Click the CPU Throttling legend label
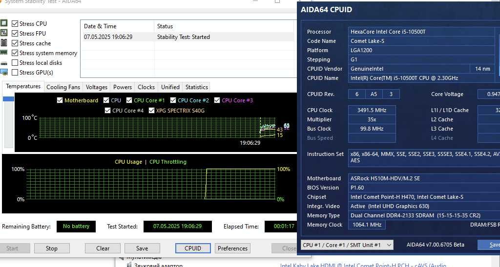Viewport: 500px width, 267px height. click(x=168, y=162)
